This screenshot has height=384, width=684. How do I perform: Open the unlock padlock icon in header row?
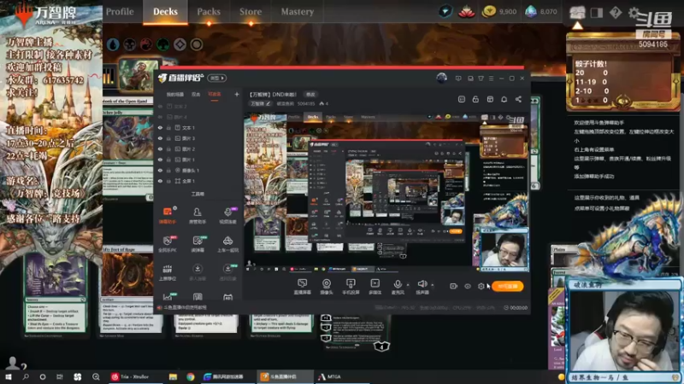tap(475, 99)
